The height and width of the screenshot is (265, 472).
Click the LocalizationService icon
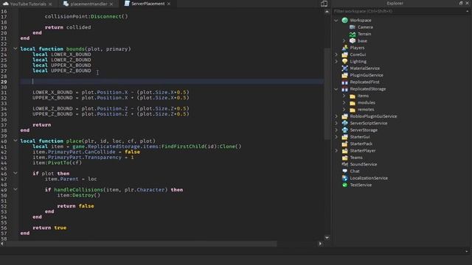tap(344, 178)
